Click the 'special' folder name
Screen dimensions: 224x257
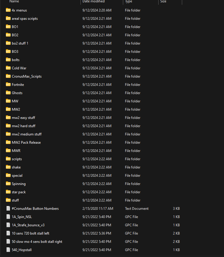point(17,176)
